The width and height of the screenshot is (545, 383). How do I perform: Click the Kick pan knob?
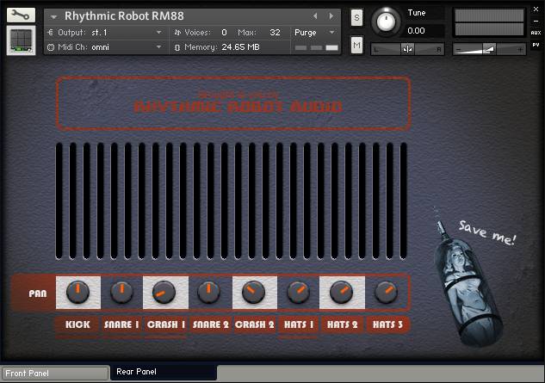coord(77,293)
